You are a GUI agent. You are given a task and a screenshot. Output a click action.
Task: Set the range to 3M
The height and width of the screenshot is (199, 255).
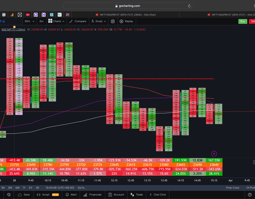10,188
